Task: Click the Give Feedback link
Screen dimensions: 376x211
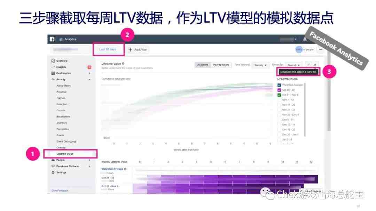Action: [60, 190]
